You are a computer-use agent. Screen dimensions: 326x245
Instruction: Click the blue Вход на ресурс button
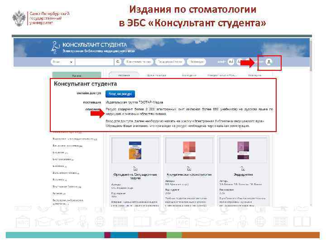120,94
